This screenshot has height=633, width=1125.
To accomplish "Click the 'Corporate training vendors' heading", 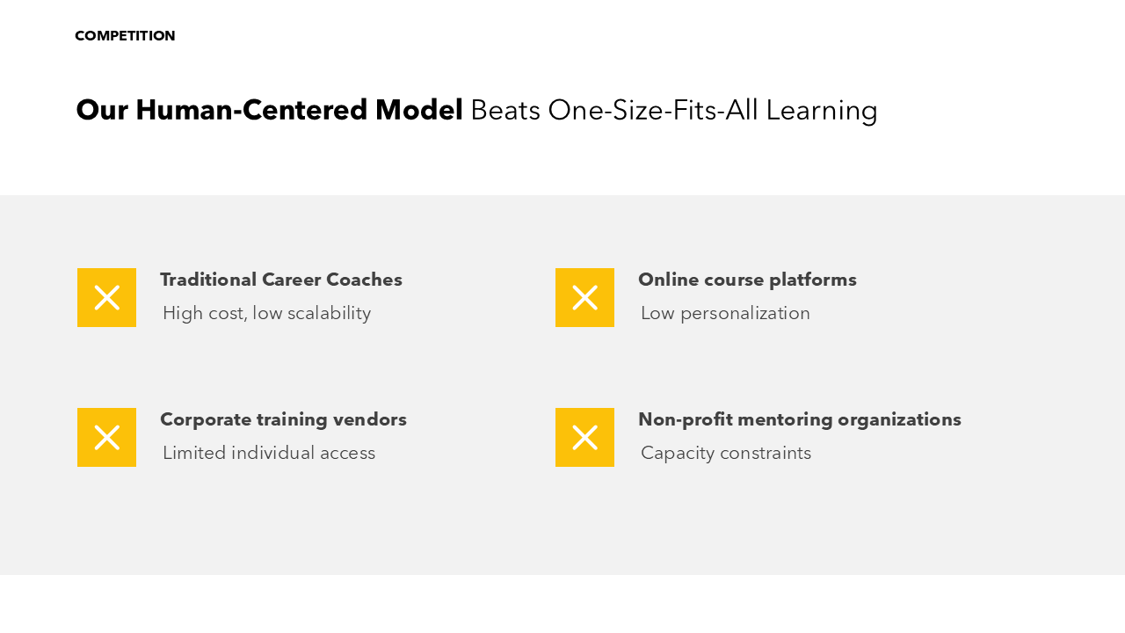I will coord(283,419).
